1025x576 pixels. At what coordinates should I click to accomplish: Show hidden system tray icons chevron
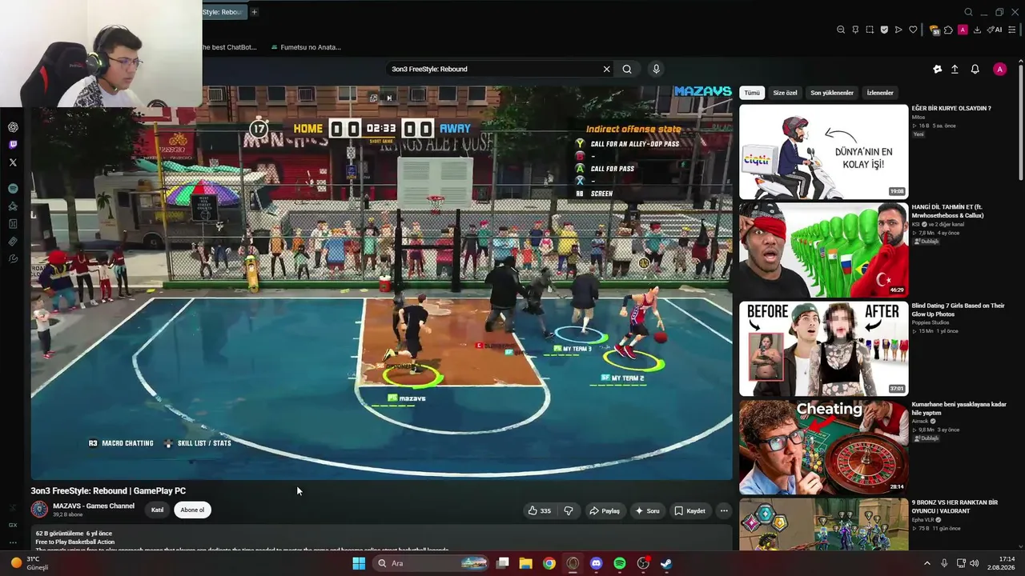[927, 563]
